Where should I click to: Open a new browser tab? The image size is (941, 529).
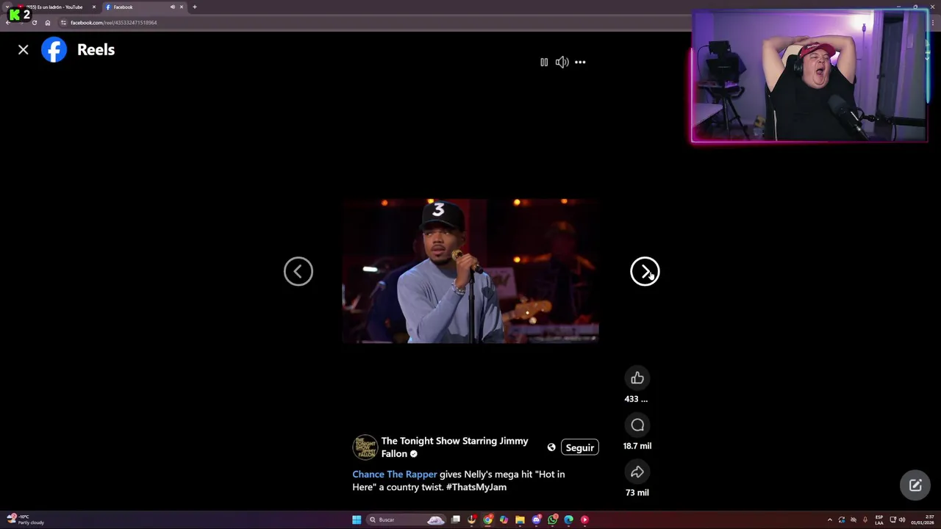[195, 7]
